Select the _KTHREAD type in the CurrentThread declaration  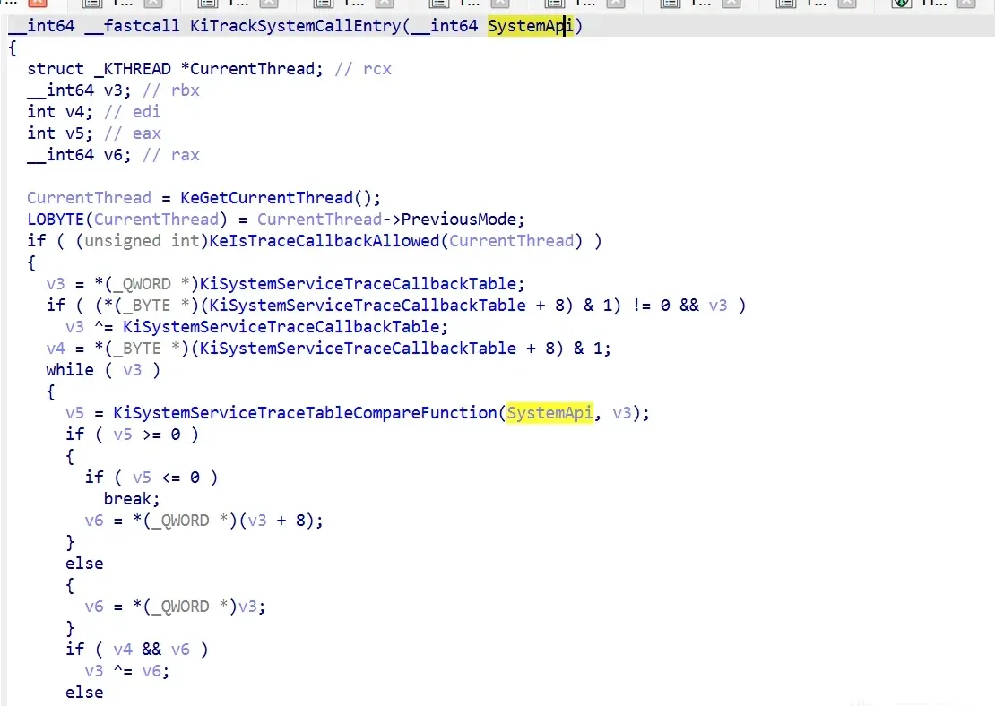(x=133, y=68)
